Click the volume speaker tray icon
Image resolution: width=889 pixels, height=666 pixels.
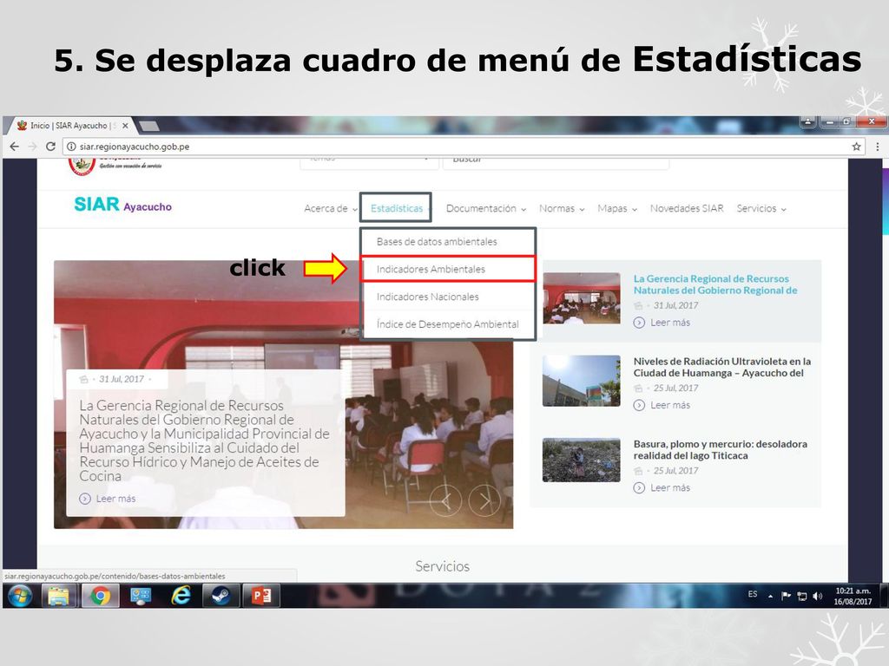(818, 596)
